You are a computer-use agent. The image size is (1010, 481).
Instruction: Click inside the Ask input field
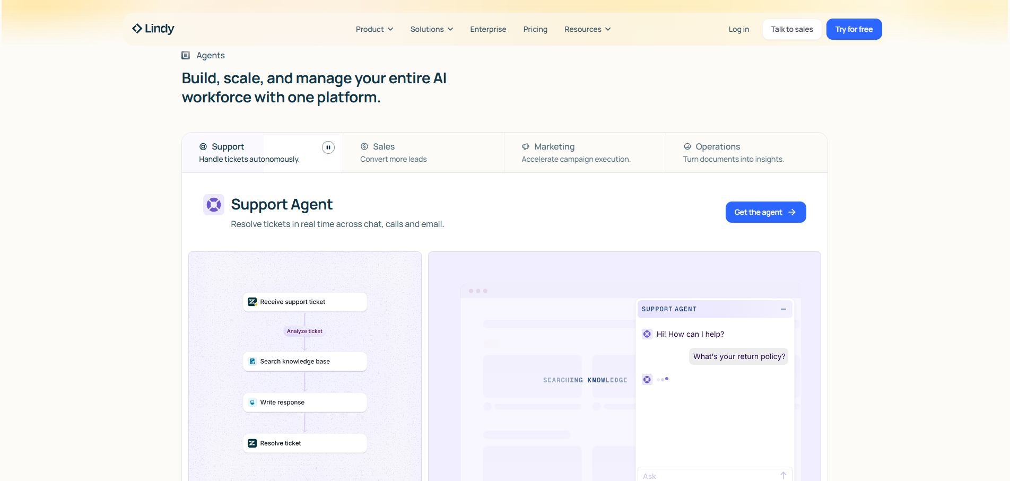(x=700, y=475)
